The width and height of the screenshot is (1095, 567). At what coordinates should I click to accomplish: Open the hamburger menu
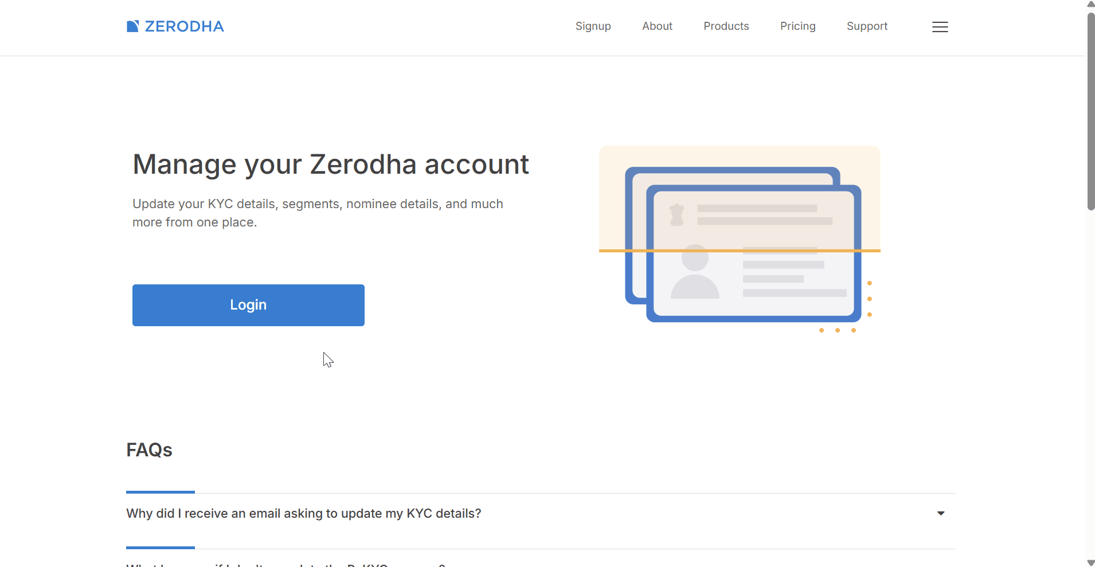pos(940,27)
